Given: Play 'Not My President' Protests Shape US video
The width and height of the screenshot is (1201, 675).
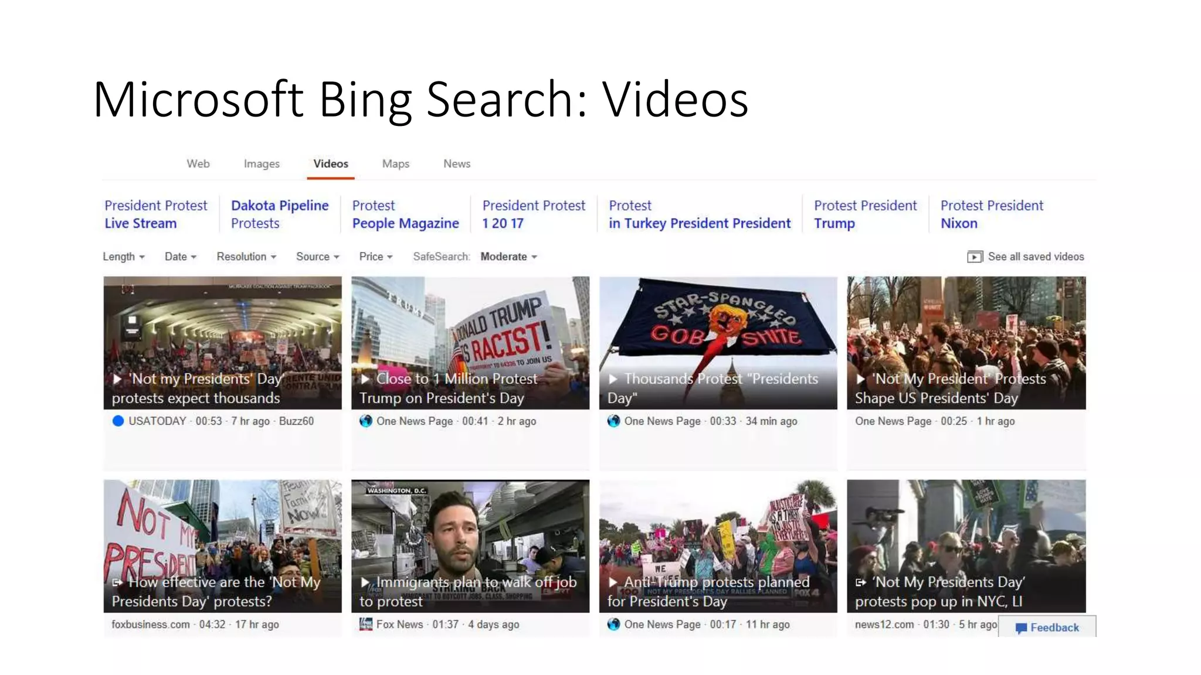Looking at the screenshot, I should [x=966, y=343].
